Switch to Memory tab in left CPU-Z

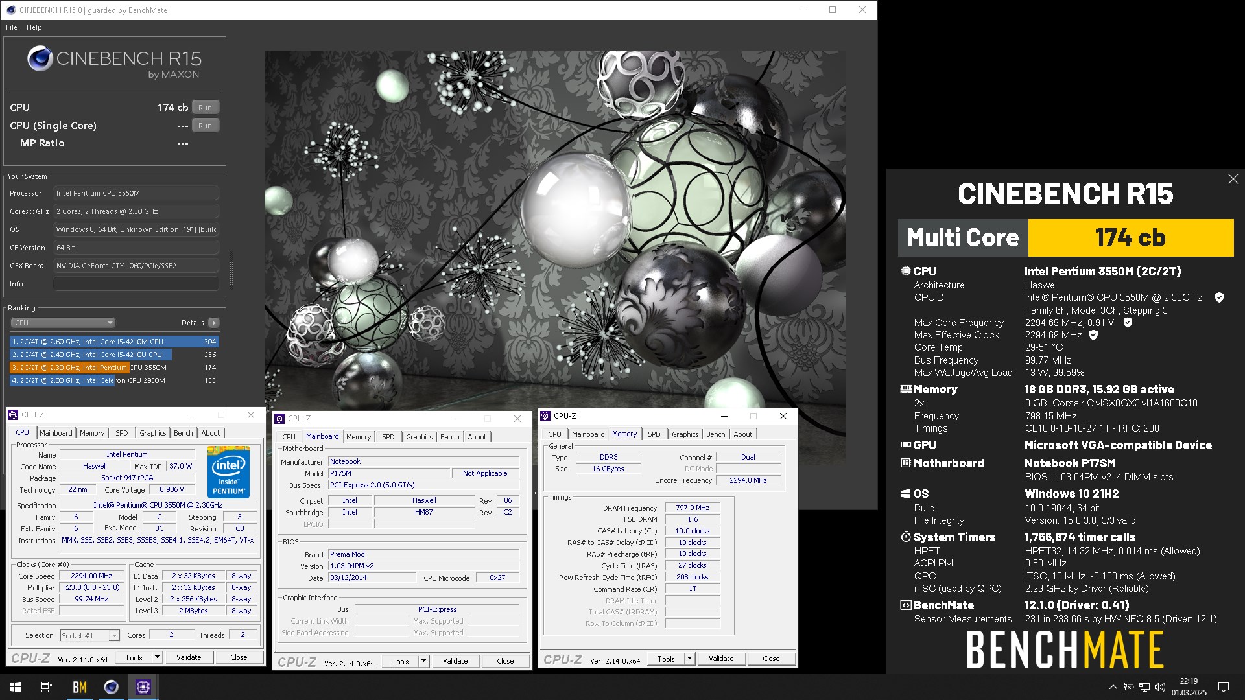tap(92, 433)
